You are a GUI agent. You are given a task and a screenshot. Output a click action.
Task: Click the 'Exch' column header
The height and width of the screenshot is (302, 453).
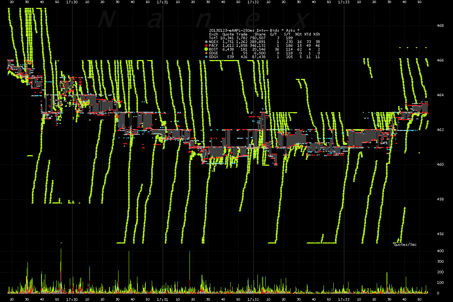(x=214, y=34)
